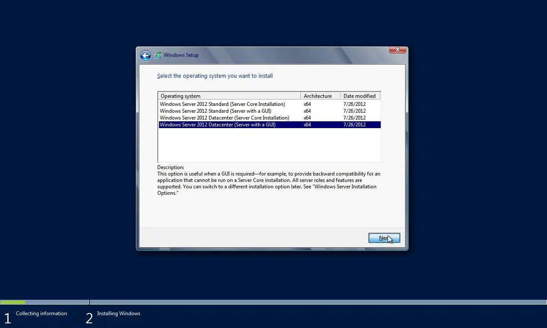This screenshot has height=328, width=547.
Task: Click the "Collecting information" step label
Action: point(41,313)
